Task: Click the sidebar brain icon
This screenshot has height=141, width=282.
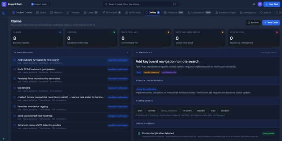Action: (4, 13)
